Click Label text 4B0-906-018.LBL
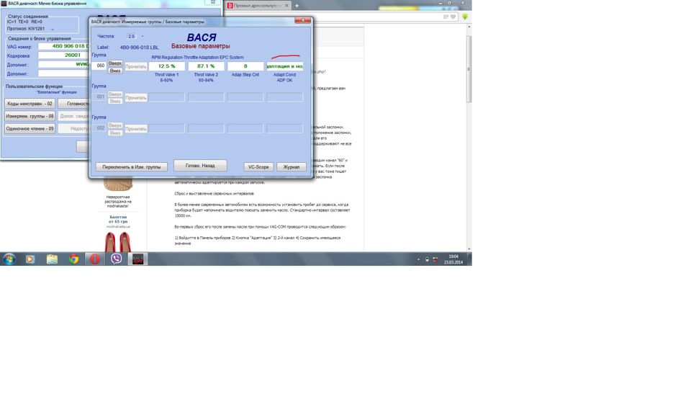The height and width of the screenshot is (397, 691). [x=139, y=48]
